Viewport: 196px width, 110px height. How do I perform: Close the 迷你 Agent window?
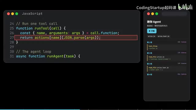click(x=148, y=14)
